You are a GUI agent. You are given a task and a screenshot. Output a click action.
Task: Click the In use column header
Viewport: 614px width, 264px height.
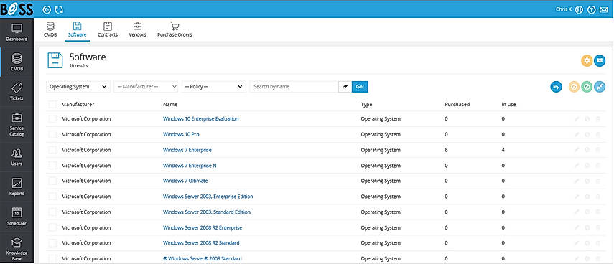click(x=508, y=105)
